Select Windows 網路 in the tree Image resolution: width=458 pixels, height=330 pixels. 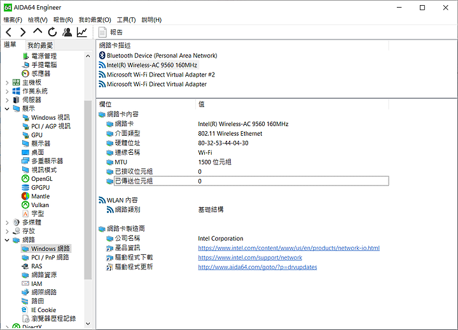pyautogui.click(x=46, y=248)
